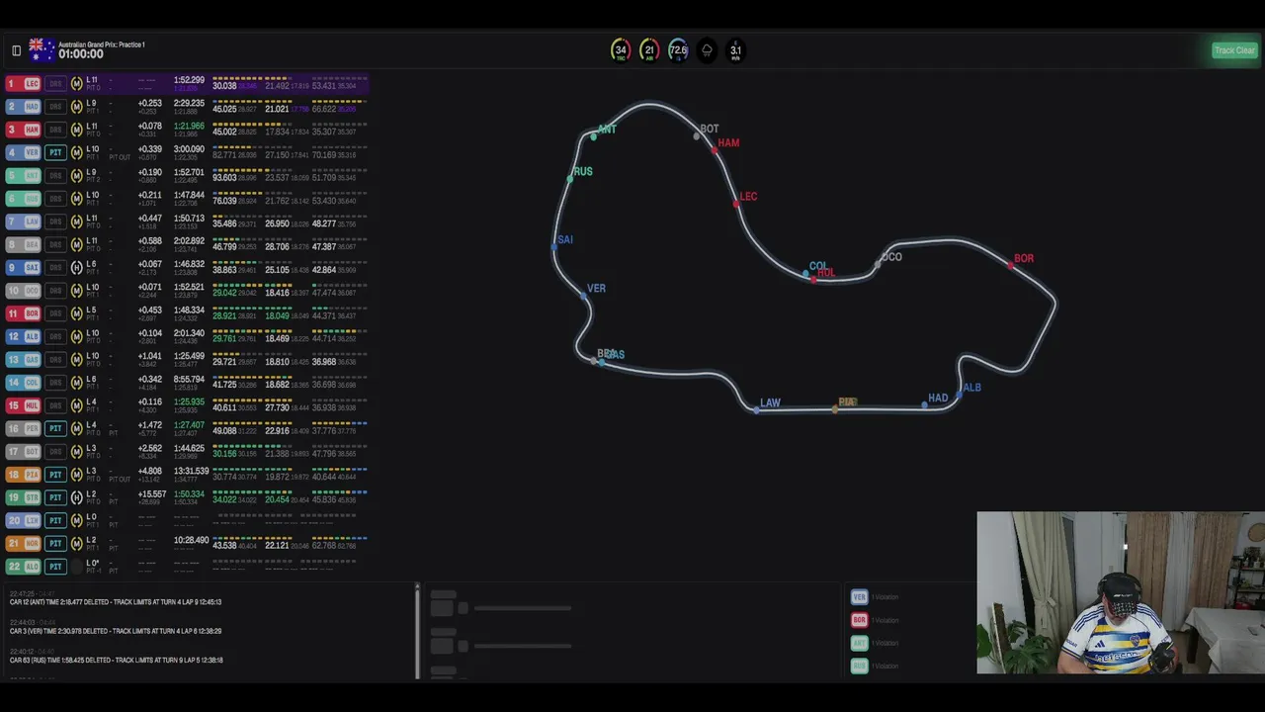The image size is (1265, 712).
Task: Click the VER violation badge
Action: point(859,597)
